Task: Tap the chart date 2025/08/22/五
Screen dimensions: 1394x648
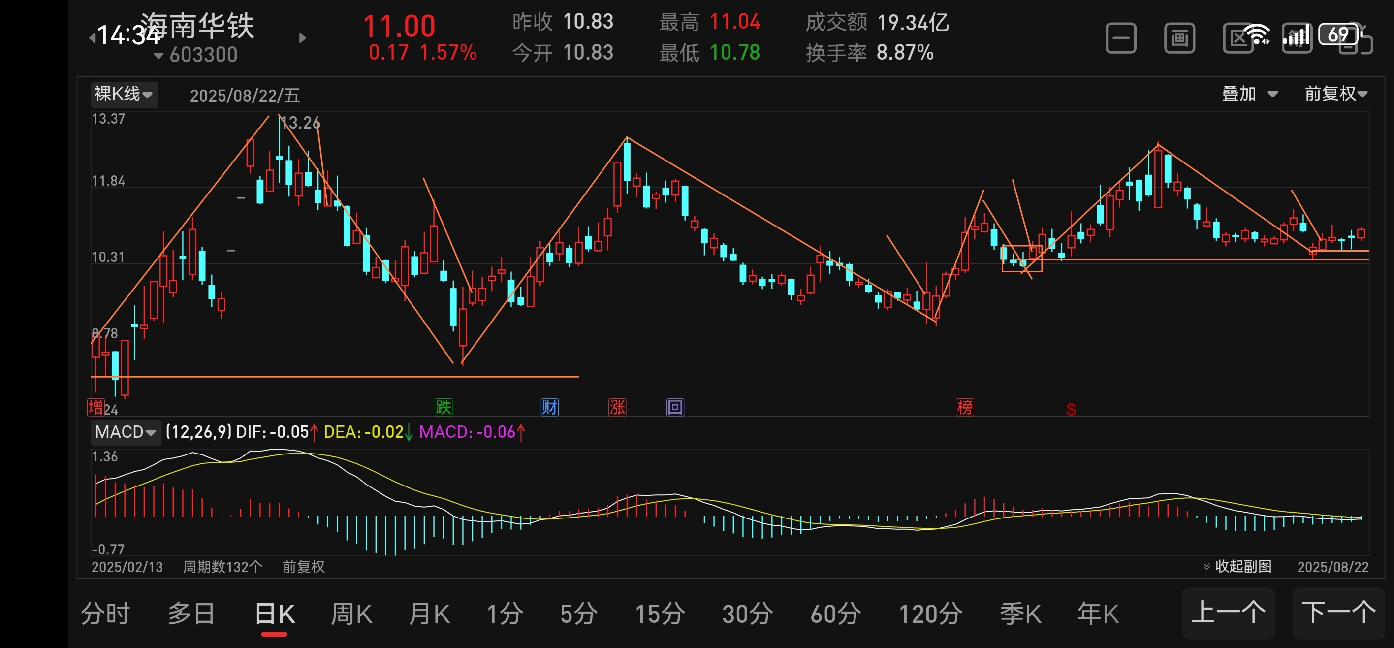Action: pyautogui.click(x=245, y=96)
